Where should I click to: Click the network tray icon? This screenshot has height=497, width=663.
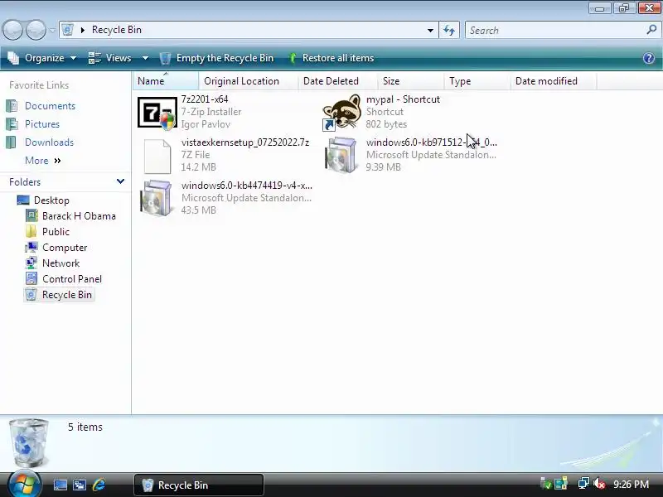pos(583,483)
